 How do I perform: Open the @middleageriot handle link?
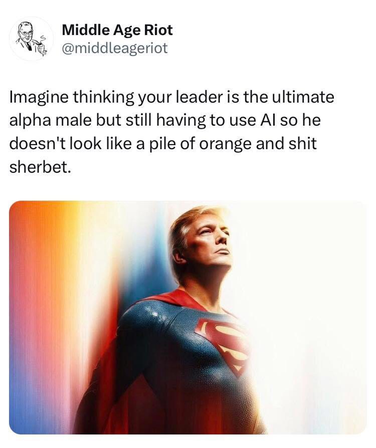(x=114, y=48)
